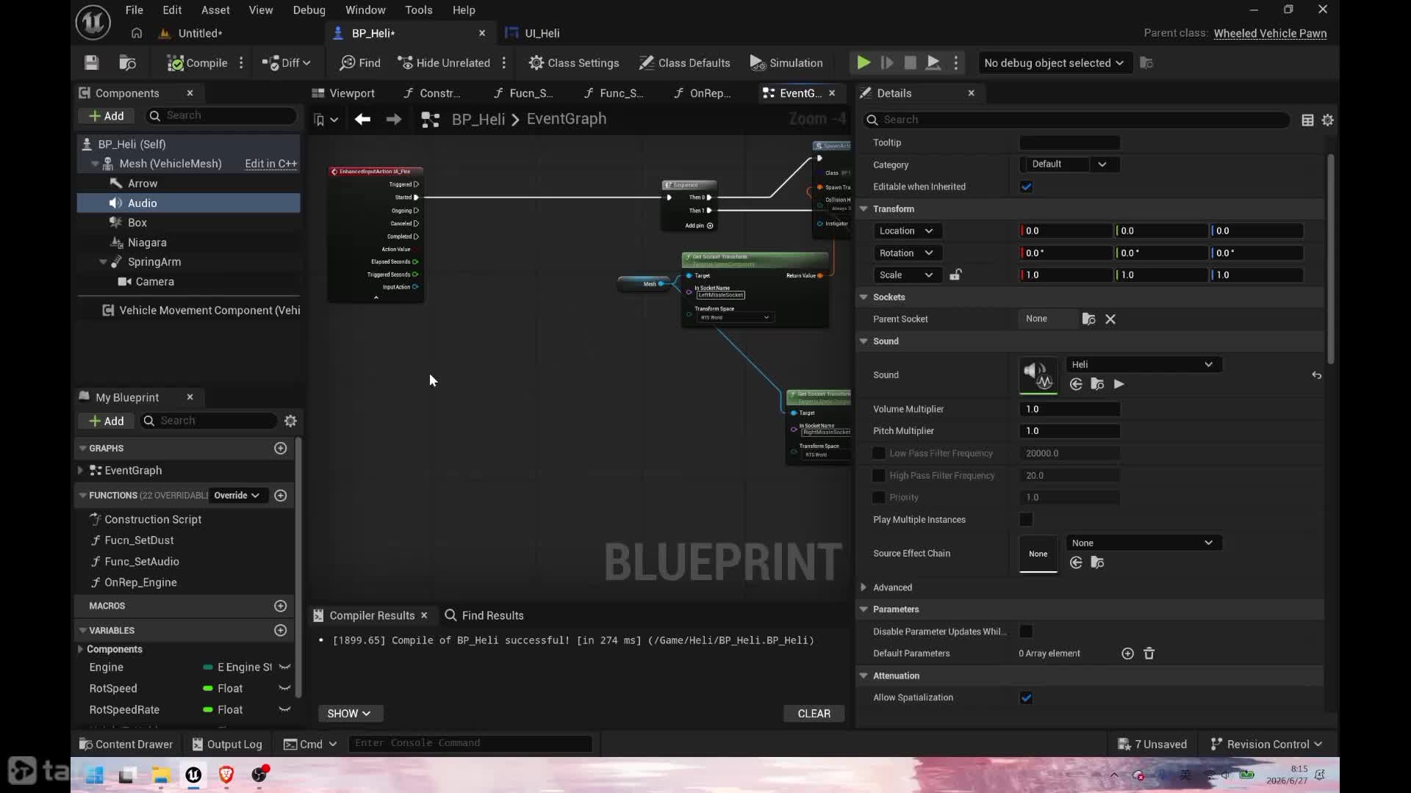This screenshot has width=1411, height=793.
Task: Toggle Play Multiple Instances checkbox
Action: pyautogui.click(x=1027, y=519)
